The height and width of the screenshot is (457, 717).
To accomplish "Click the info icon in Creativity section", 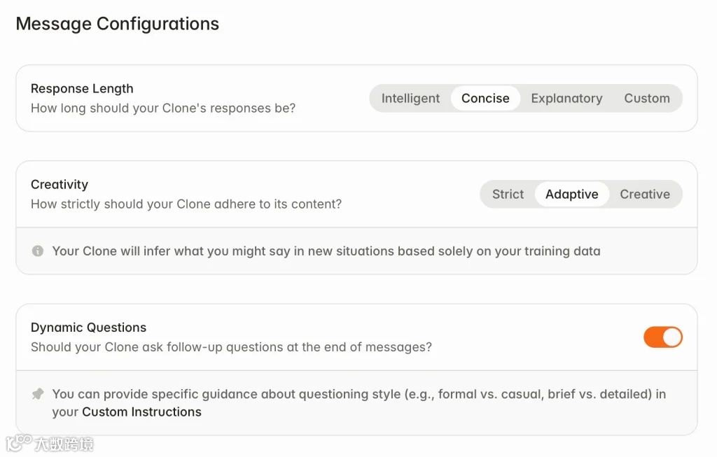I will click(x=38, y=251).
